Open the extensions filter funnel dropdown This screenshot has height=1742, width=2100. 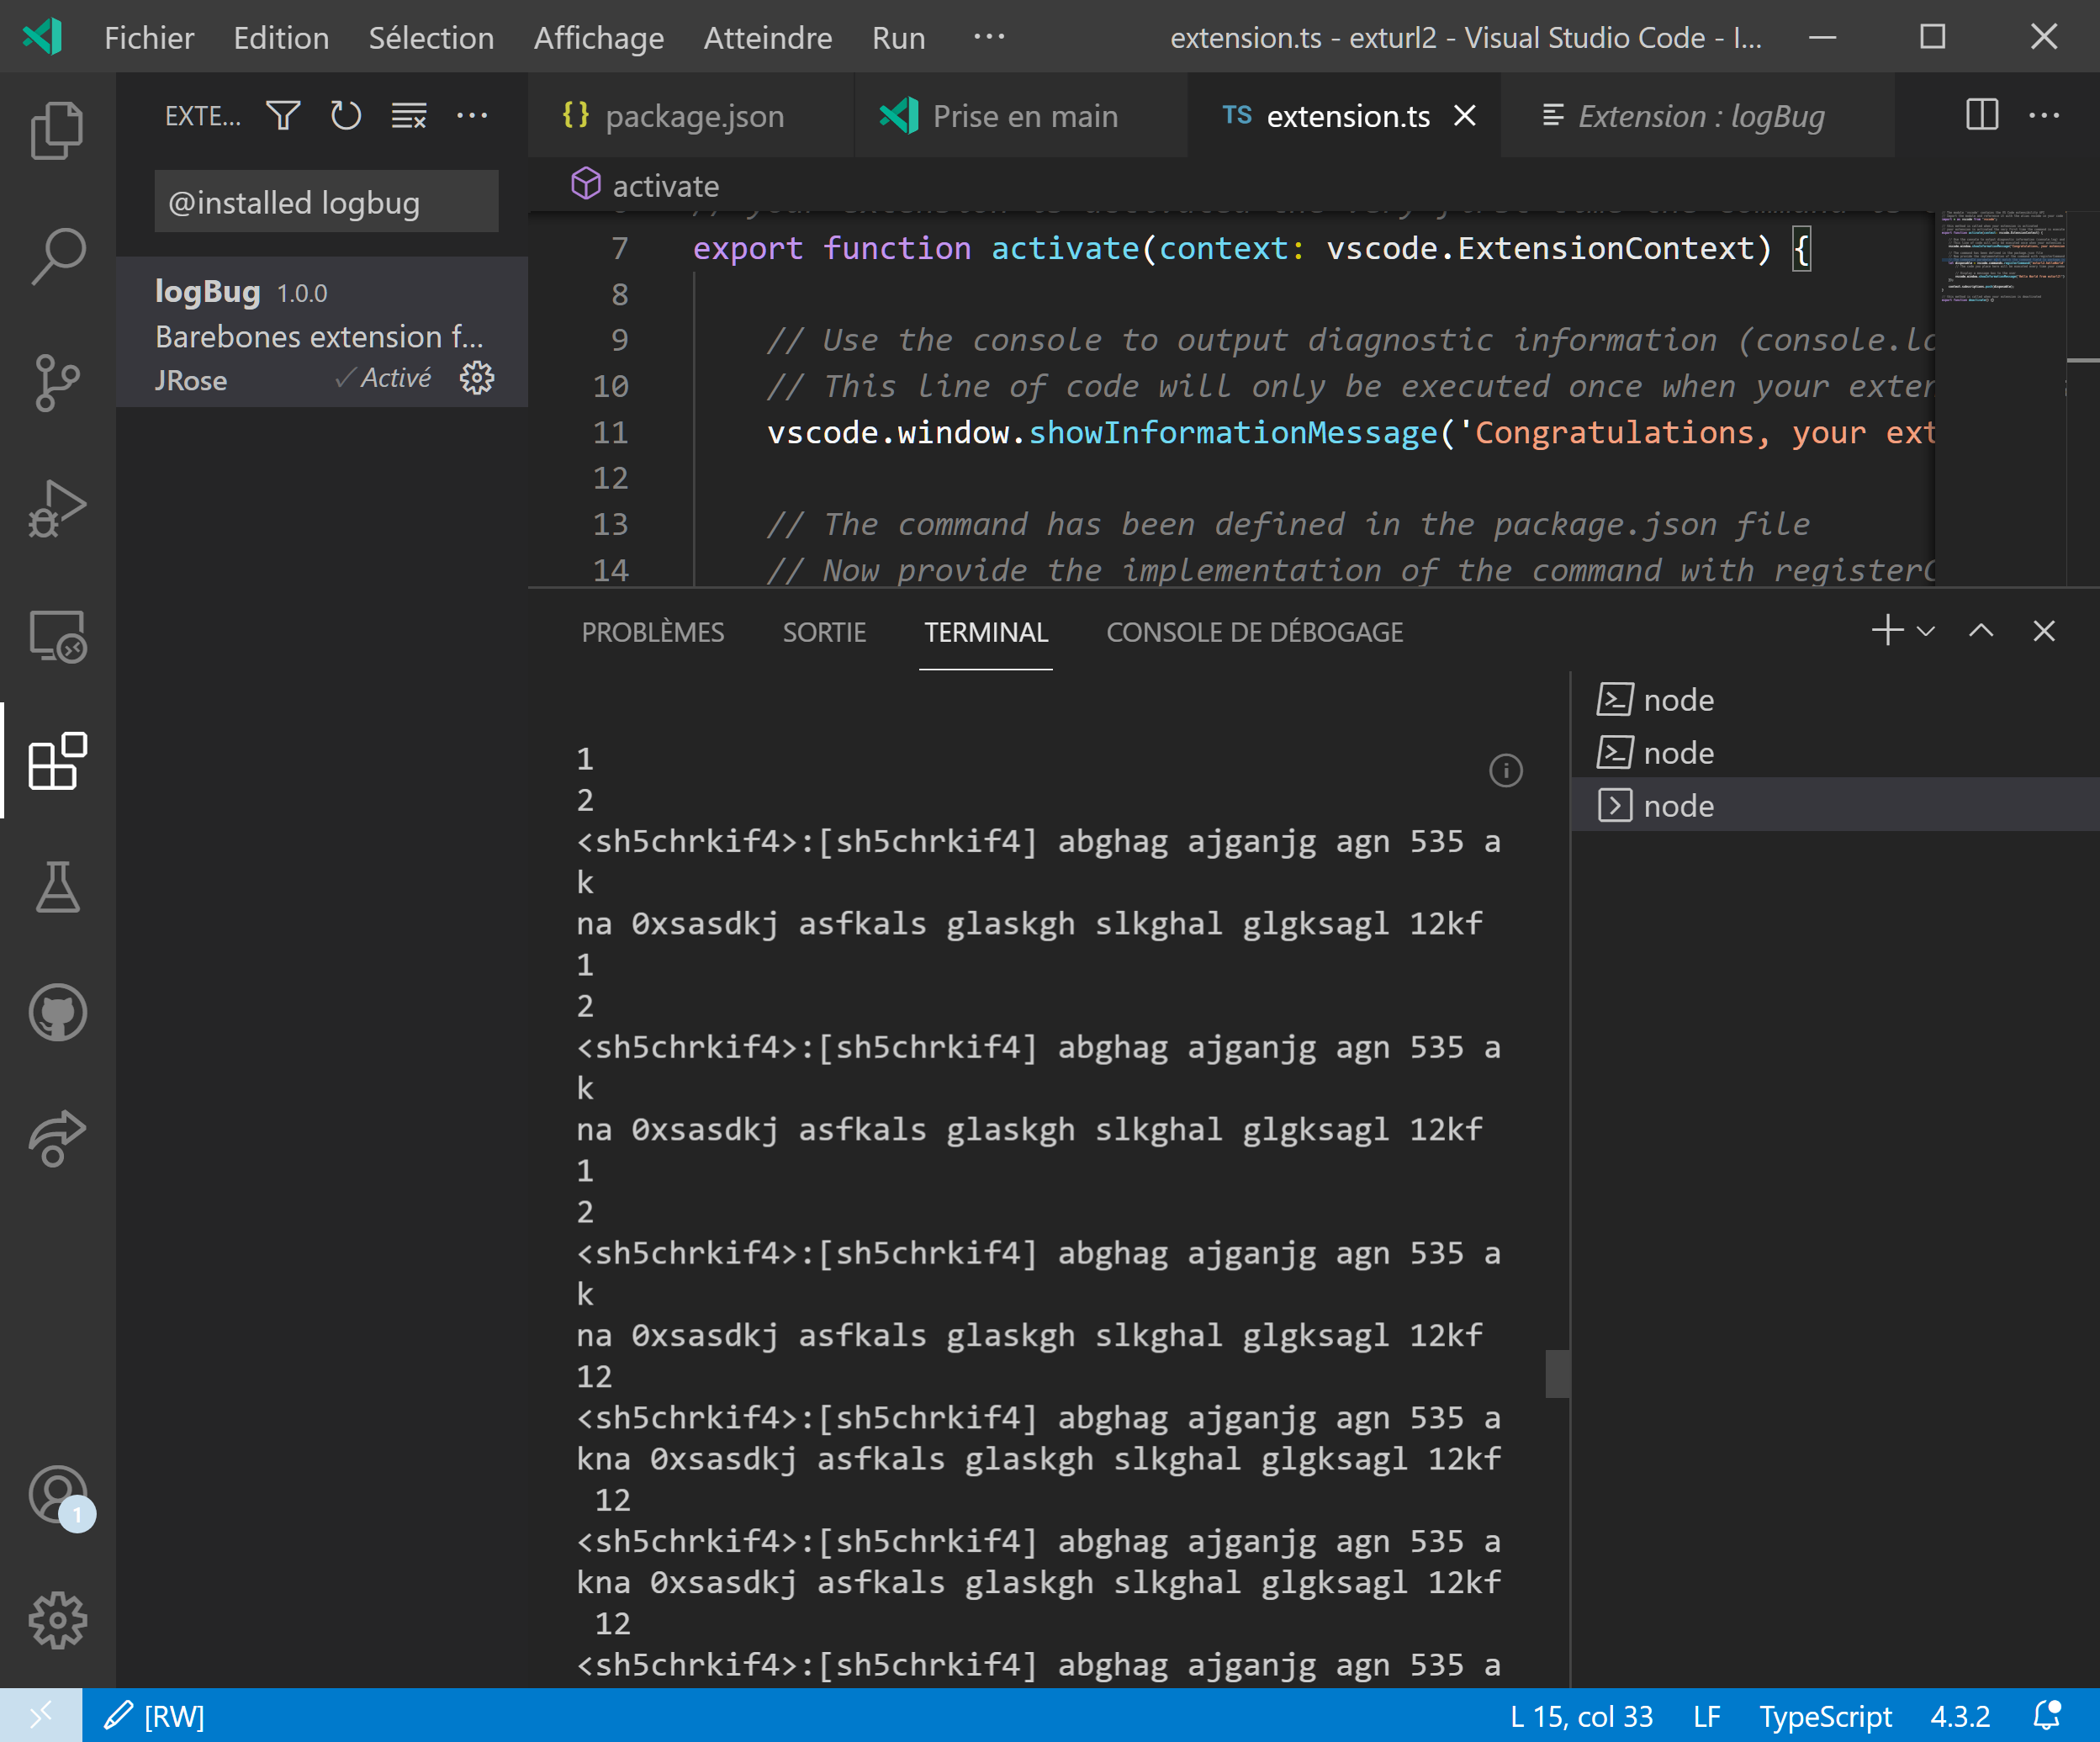pos(283,115)
